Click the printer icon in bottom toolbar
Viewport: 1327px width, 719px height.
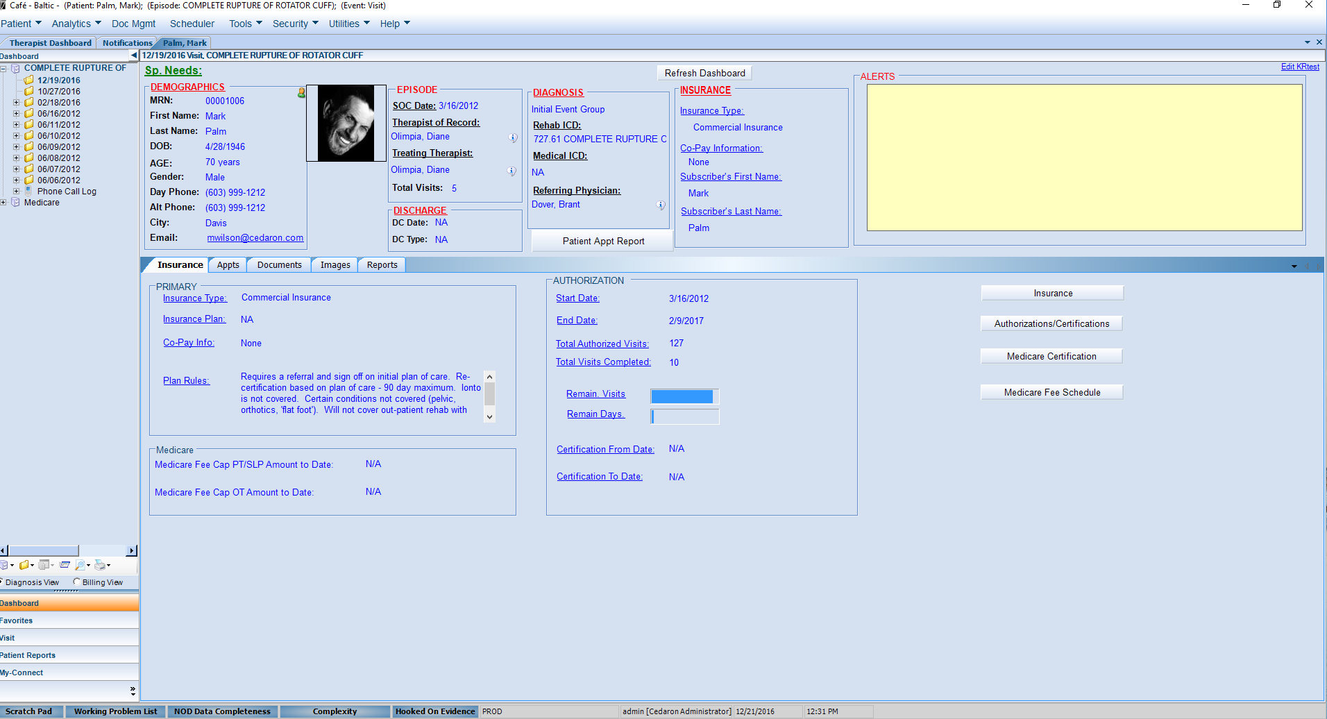[99, 566]
